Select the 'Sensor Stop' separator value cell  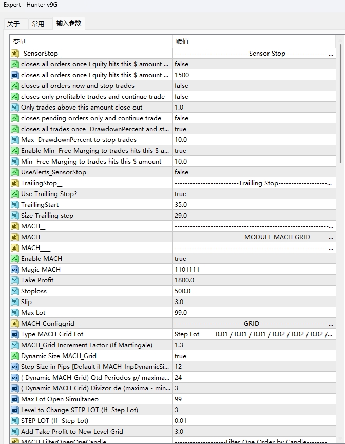254,53
